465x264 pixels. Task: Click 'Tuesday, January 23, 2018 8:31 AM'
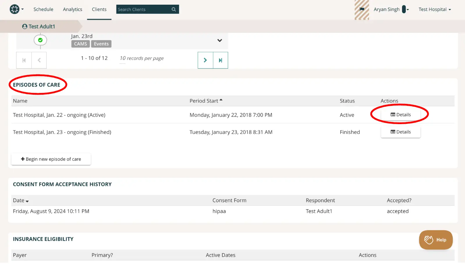coord(231,132)
